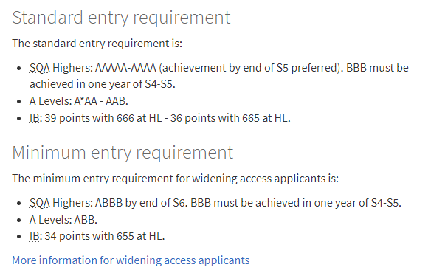445x273 pixels.
Task: Click the bullet point before 'A Levels: A*AA'
Action: tap(18, 102)
